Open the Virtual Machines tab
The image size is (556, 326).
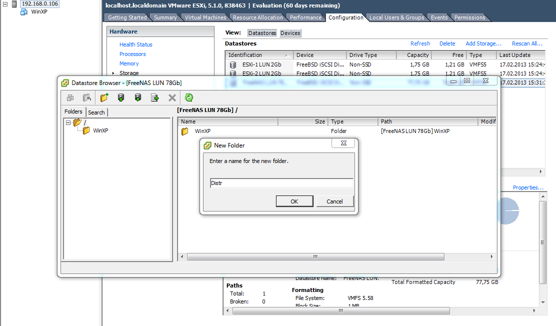tap(205, 17)
